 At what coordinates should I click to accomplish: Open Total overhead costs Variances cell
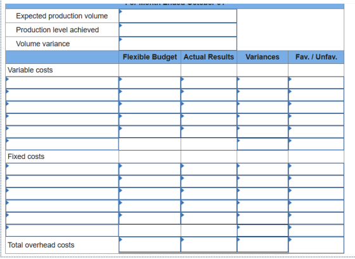click(x=262, y=244)
